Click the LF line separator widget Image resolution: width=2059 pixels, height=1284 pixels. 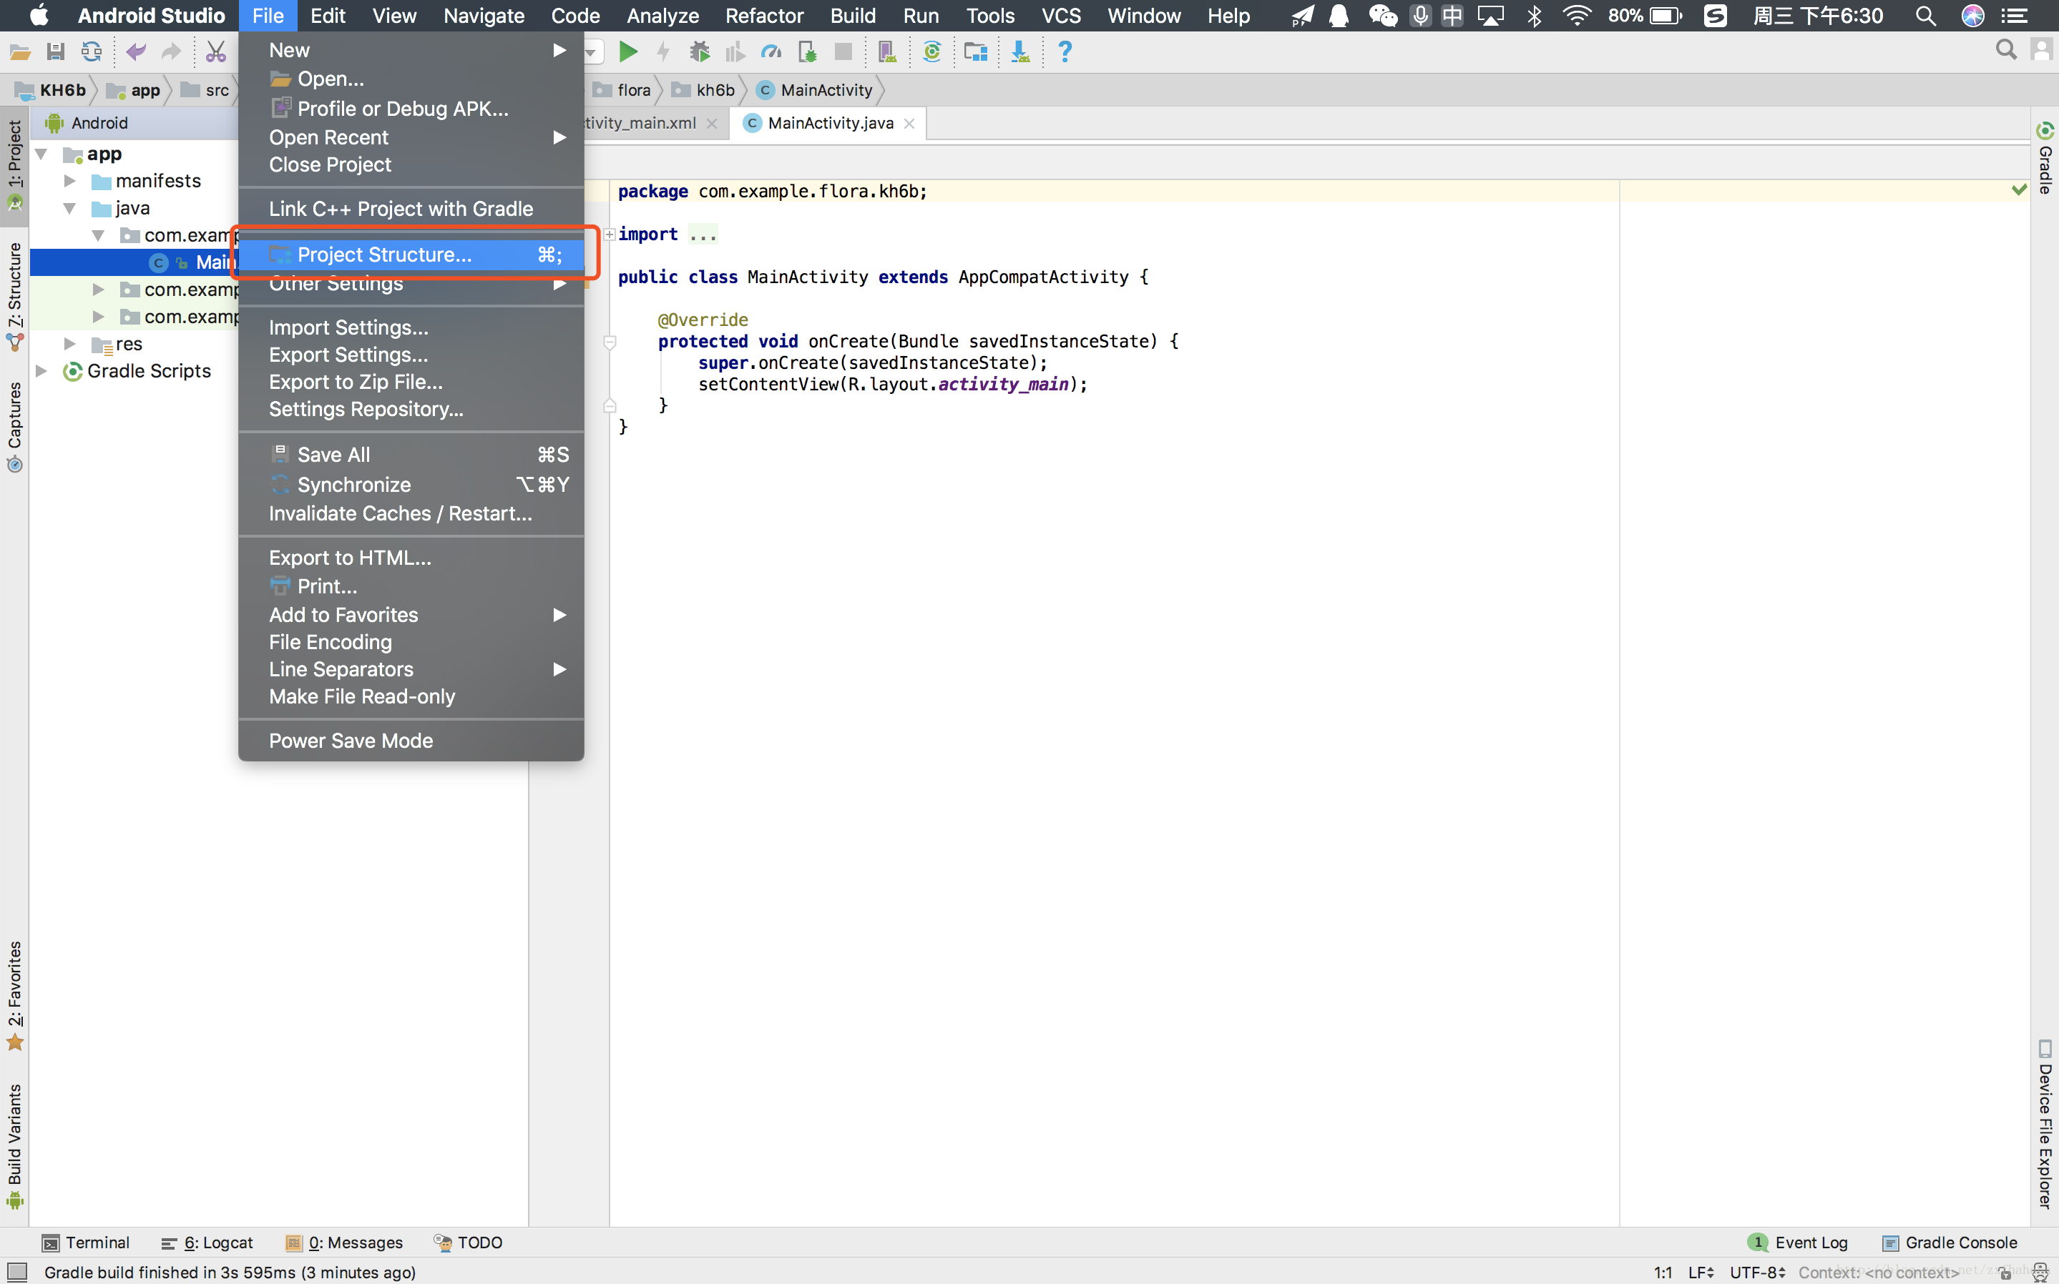pos(1701,1272)
